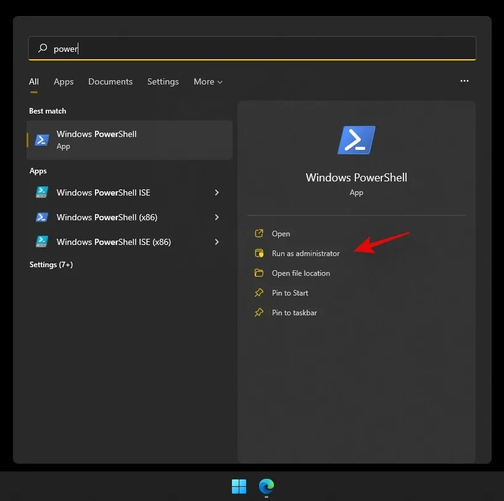Open the More filter dropdown
504x501 pixels.
point(207,81)
